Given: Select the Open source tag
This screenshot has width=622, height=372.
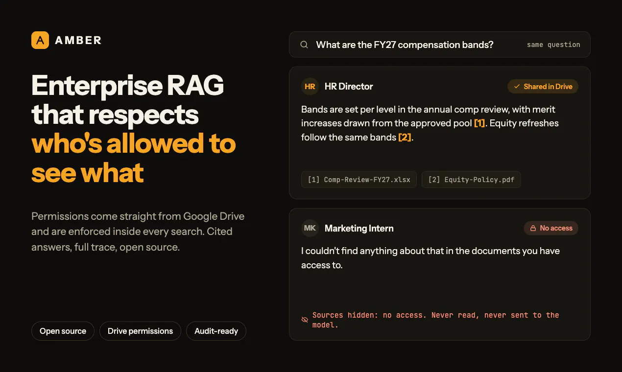Looking at the screenshot, I should point(63,331).
